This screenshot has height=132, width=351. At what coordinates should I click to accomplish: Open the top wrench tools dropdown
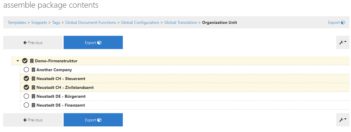(x=343, y=43)
